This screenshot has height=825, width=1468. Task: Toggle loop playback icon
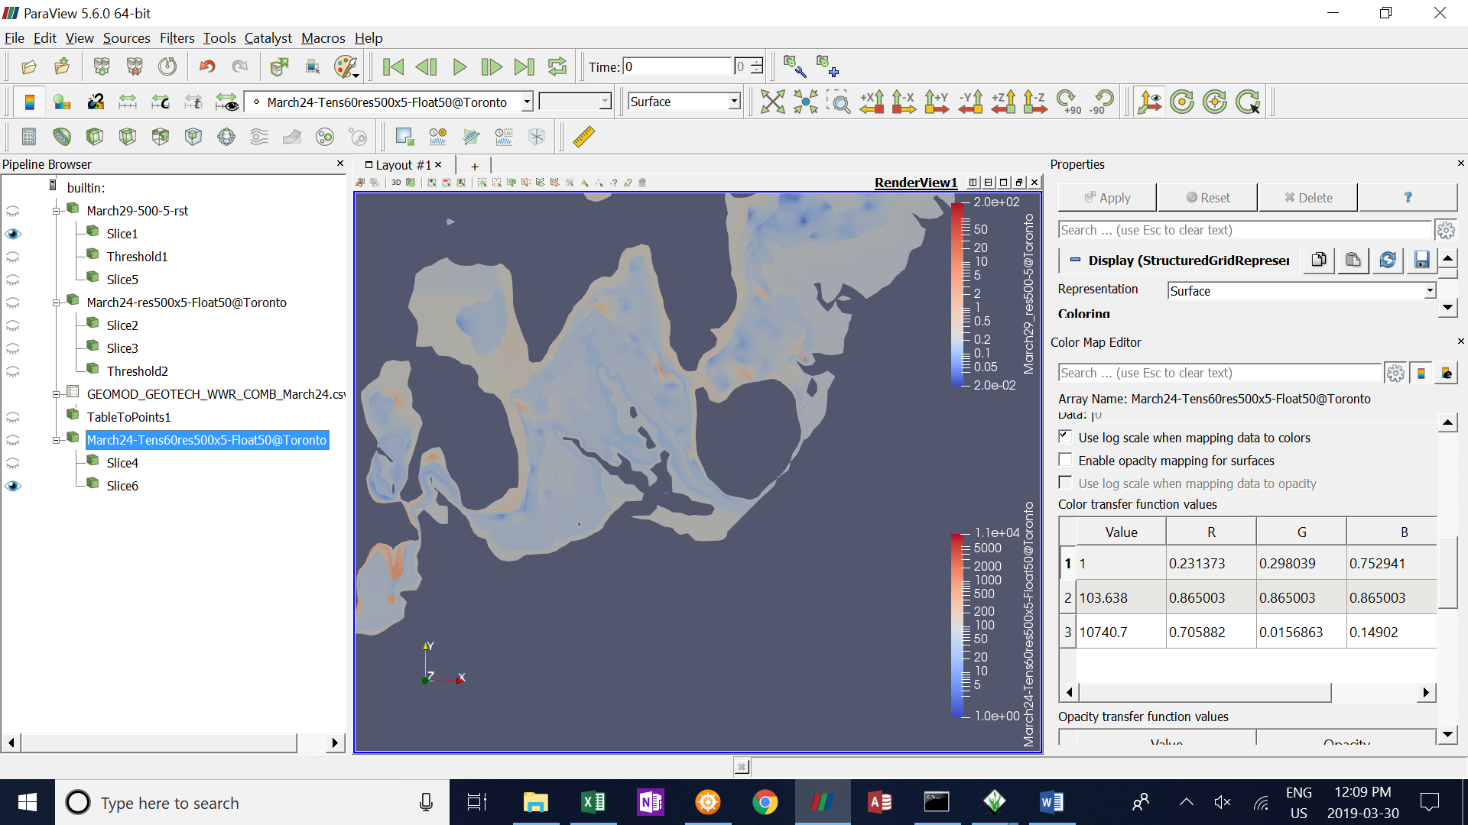557,67
